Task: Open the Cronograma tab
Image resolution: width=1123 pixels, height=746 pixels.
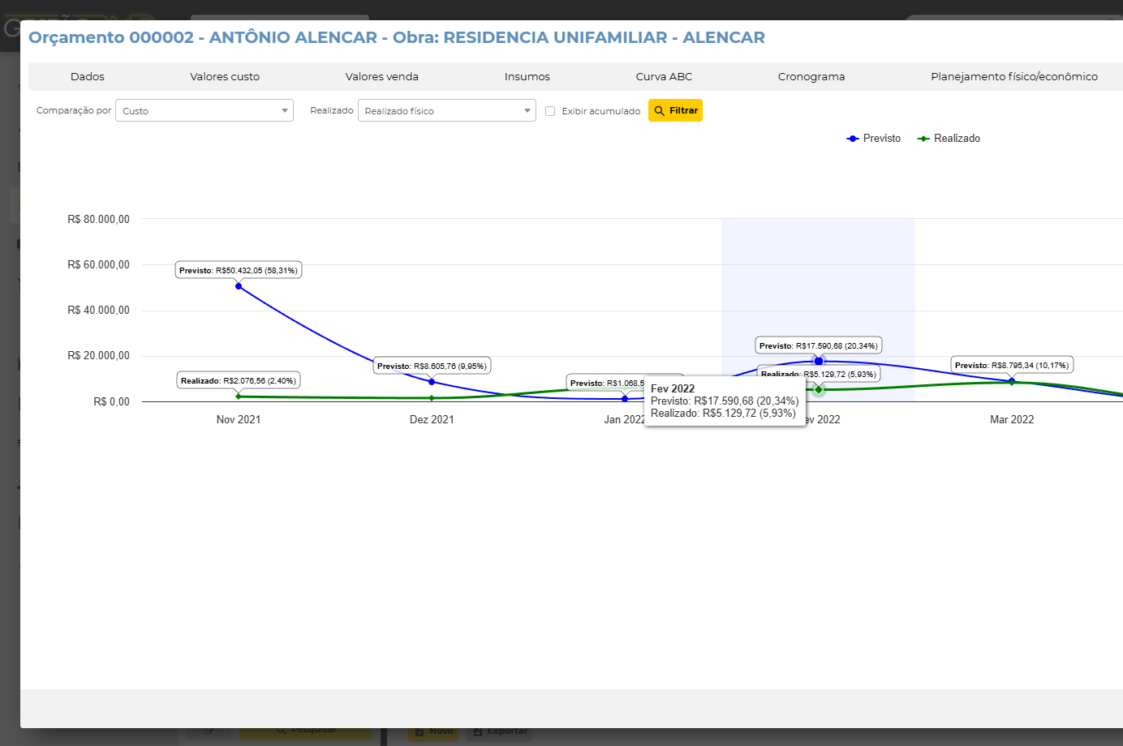Action: pyautogui.click(x=811, y=77)
